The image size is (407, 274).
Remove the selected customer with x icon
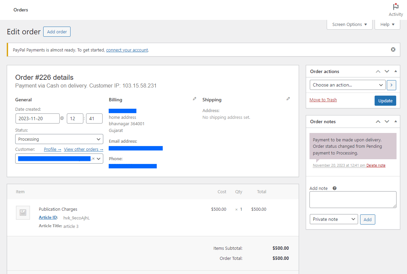coord(93,159)
